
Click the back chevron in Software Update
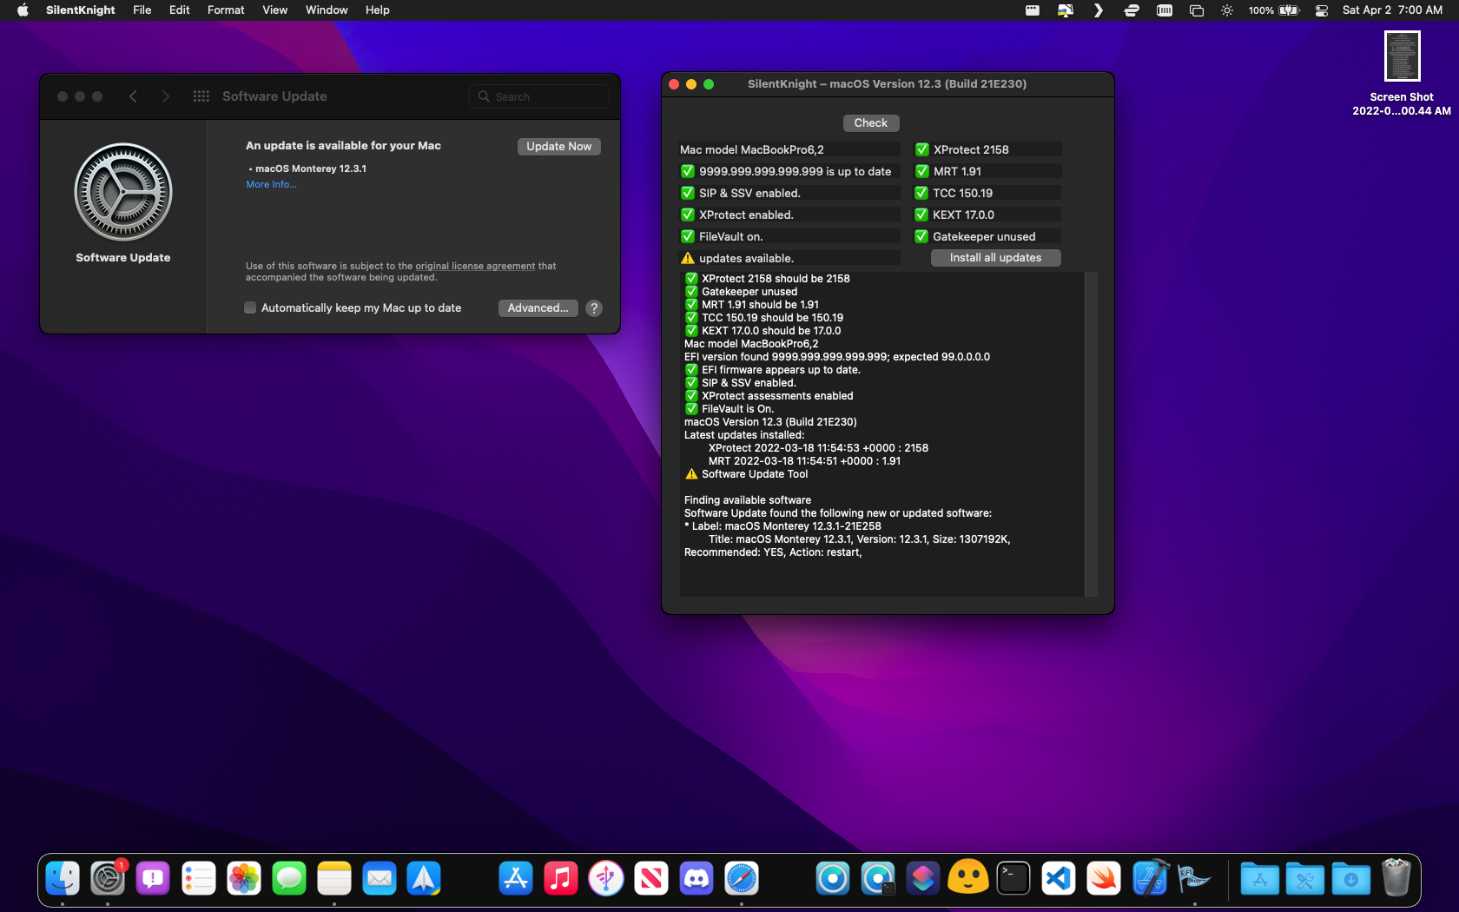[x=133, y=96]
